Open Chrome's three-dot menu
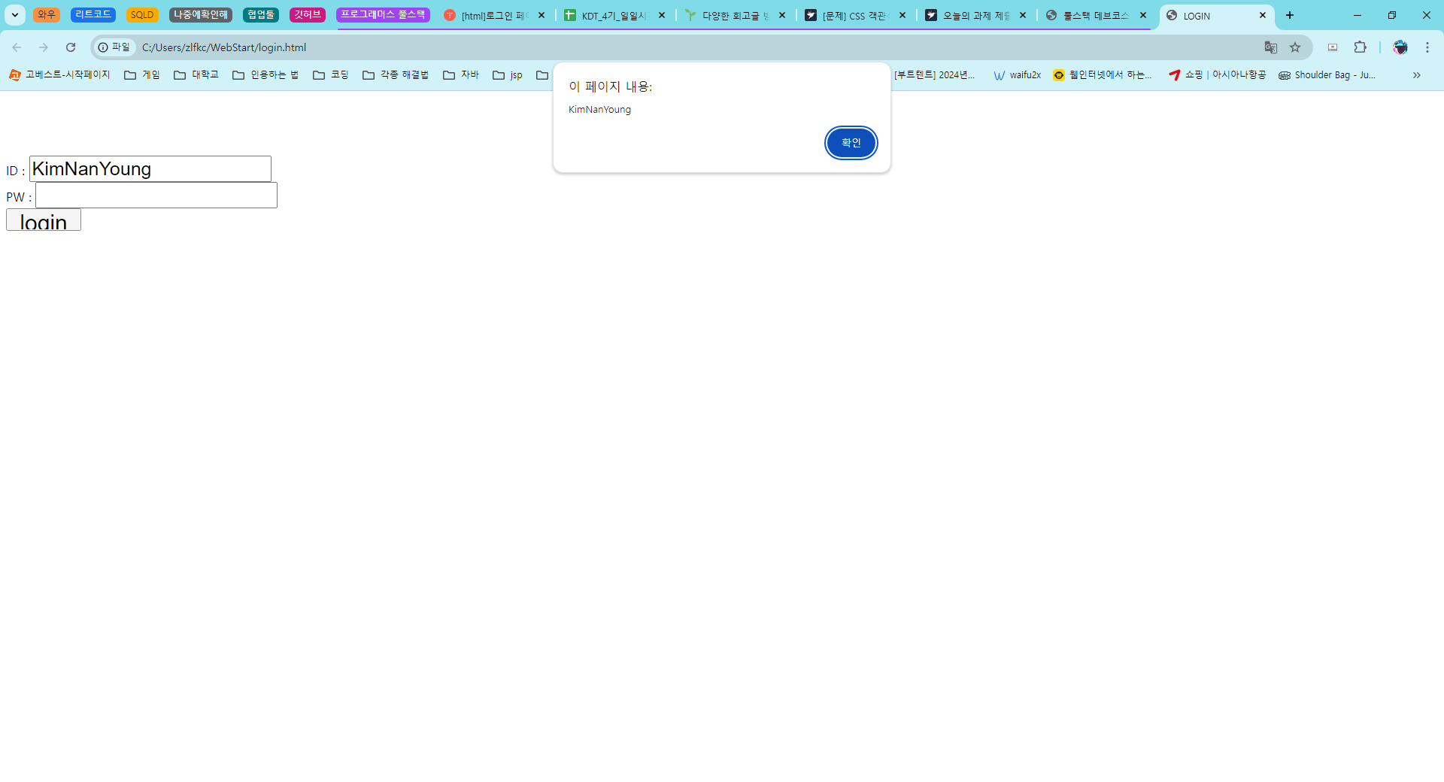This screenshot has height=782, width=1444. coord(1427,47)
